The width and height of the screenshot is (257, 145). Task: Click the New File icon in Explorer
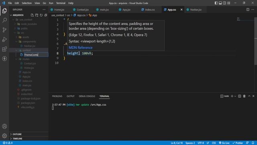click(x=32, y=15)
